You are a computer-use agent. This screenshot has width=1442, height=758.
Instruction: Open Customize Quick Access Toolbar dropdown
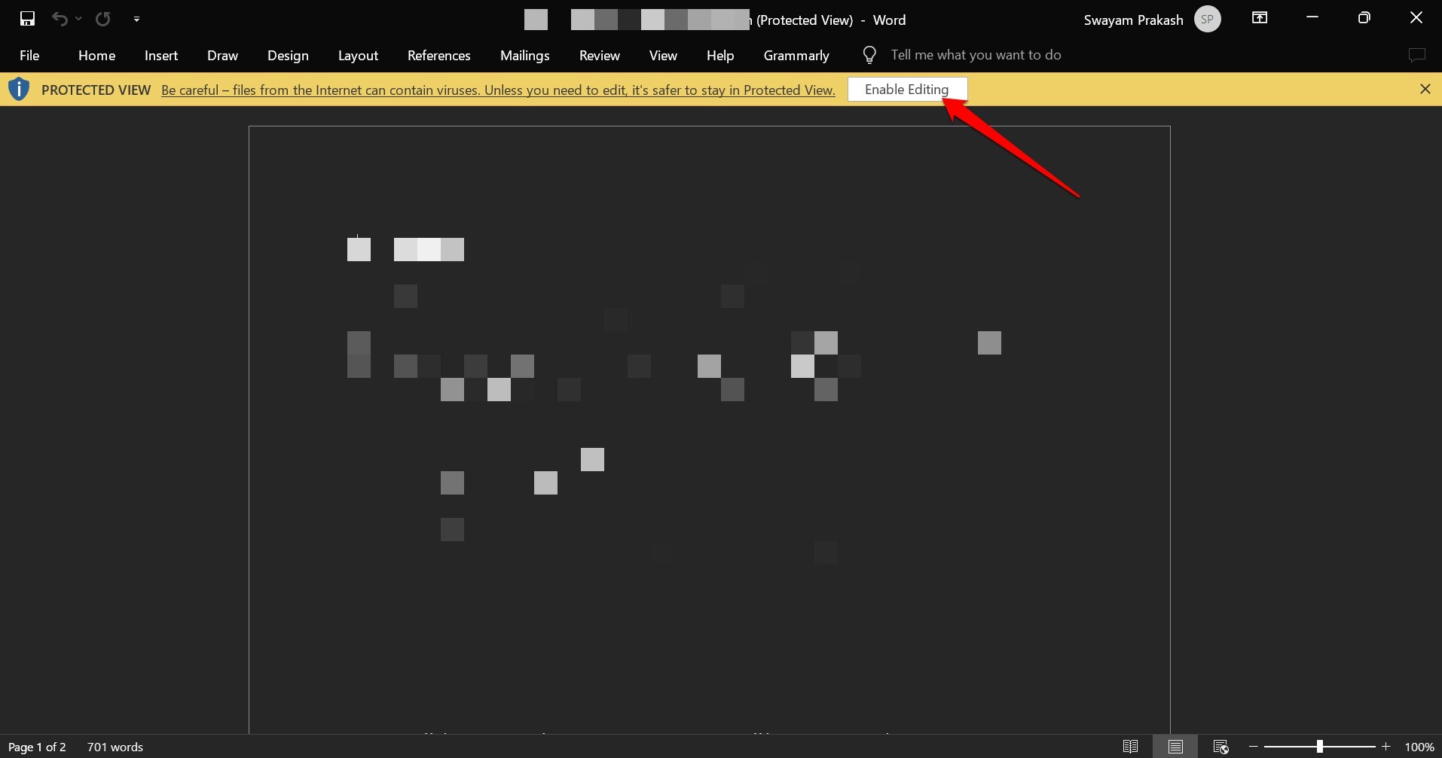click(x=136, y=19)
